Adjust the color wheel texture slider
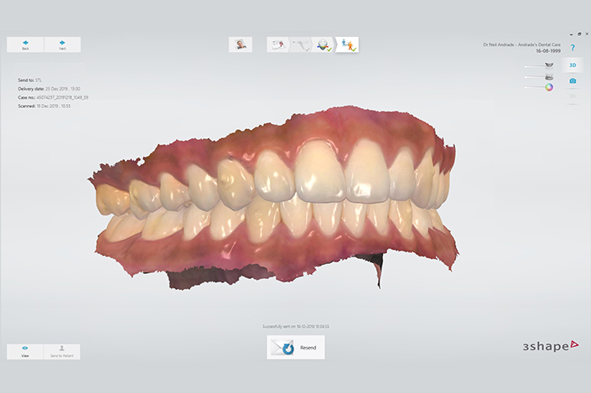The image size is (591, 393). pos(538,86)
